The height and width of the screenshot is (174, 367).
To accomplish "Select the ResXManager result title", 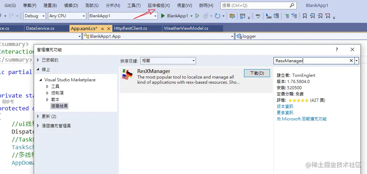I will click(x=154, y=71).
